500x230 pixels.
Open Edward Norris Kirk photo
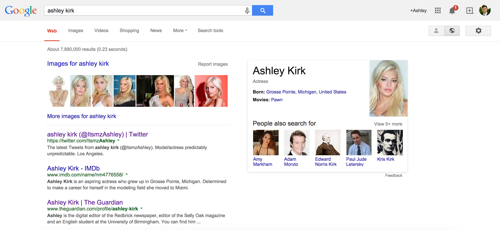coord(328,143)
